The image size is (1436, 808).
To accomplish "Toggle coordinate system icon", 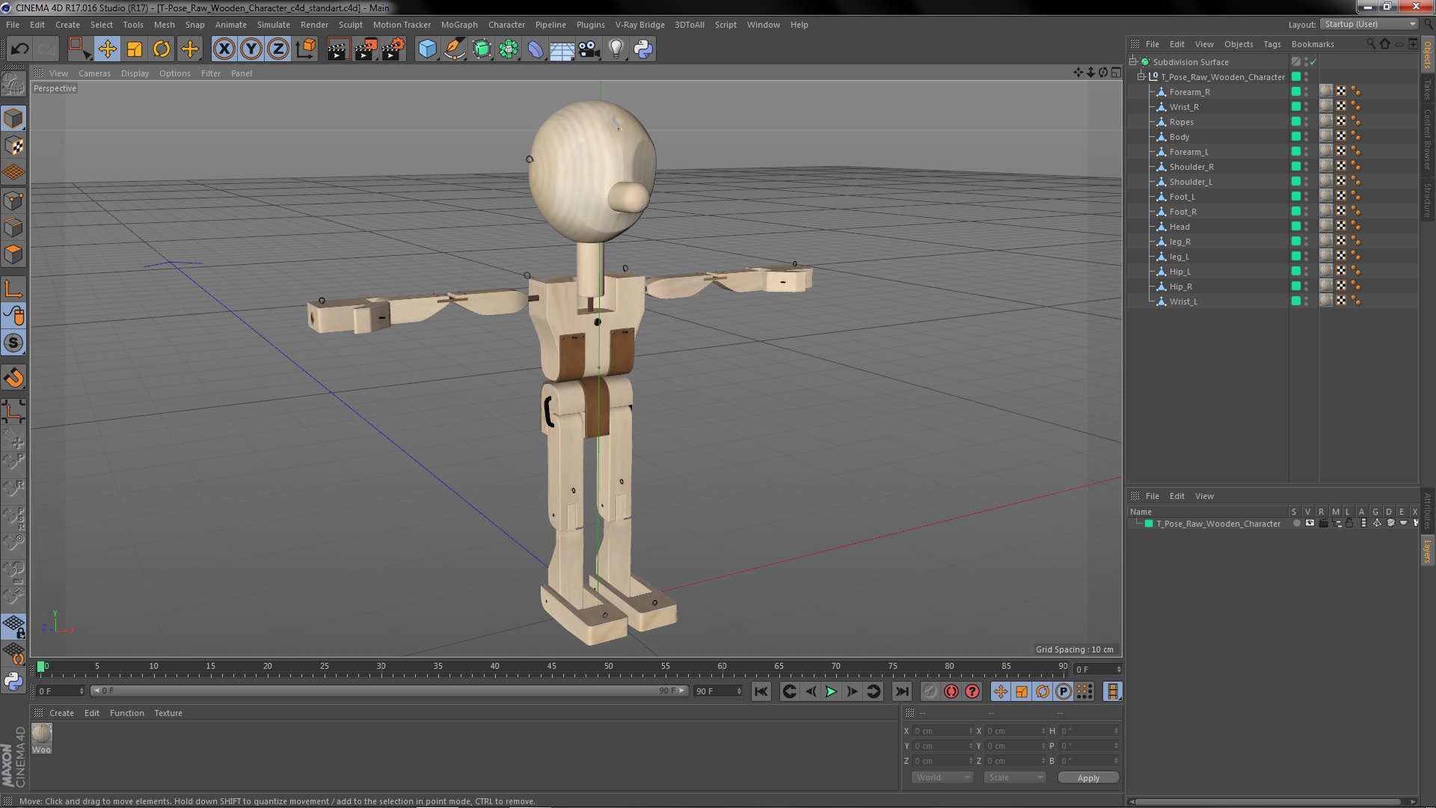I will click(305, 49).
